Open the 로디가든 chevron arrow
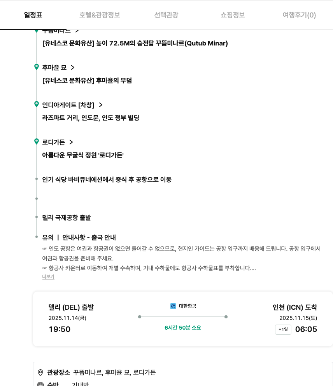The height and width of the screenshot is (386, 333). tap(71, 142)
